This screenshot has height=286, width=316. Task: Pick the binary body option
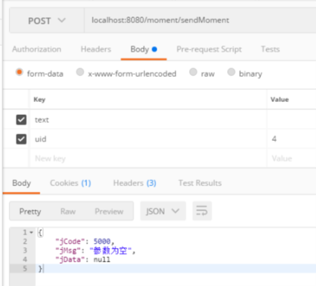coord(231,72)
